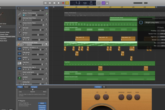
Task: Toggle the PtVerb plug-in power button
Action: (141, 22)
